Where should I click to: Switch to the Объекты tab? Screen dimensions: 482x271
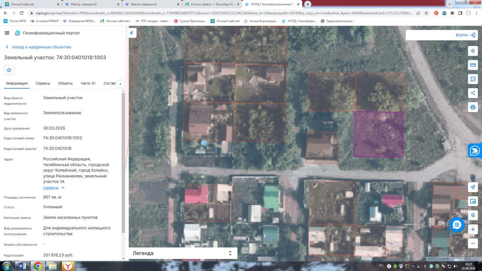coord(65,84)
